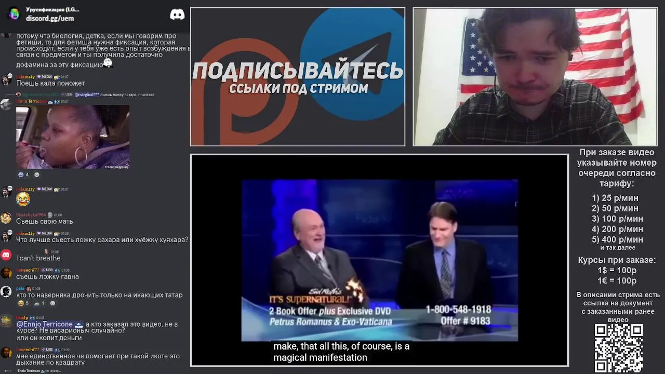Click the username Shakshuka1984
The height and width of the screenshot is (374, 665).
(x=31, y=215)
